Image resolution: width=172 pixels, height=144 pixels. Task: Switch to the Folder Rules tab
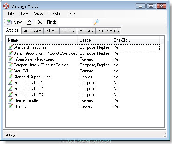[x=109, y=31]
